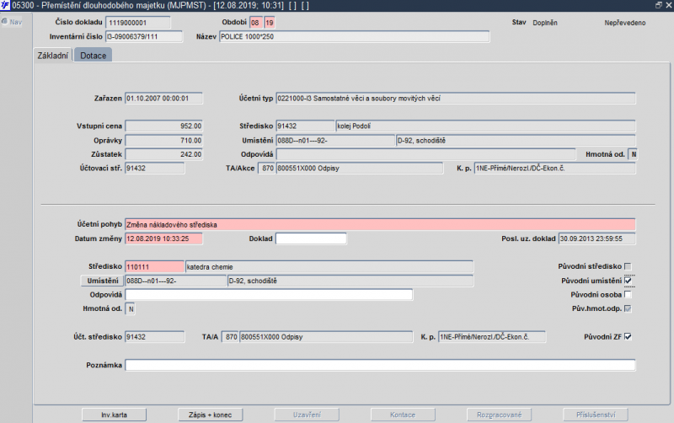Enable the Původní osoba checkbox

tap(628, 294)
